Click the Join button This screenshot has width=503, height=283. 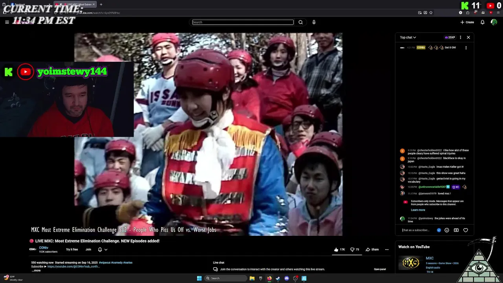tap(88, 250)
